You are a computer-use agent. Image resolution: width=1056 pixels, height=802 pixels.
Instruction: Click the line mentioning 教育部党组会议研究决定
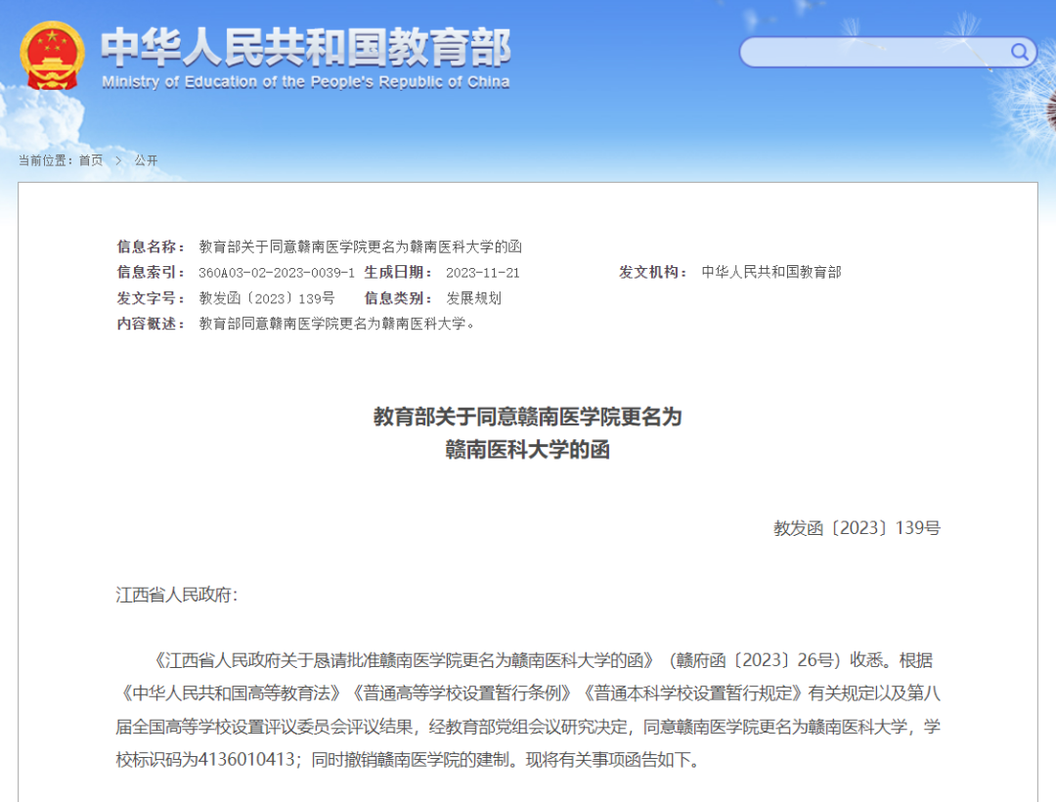pyautogui.click(x=528, y=727)
